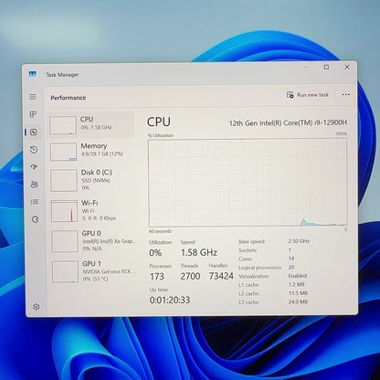Minimize the Task Manager window
Viewport: 380px width, 380px height.
(x=306, y=67)
